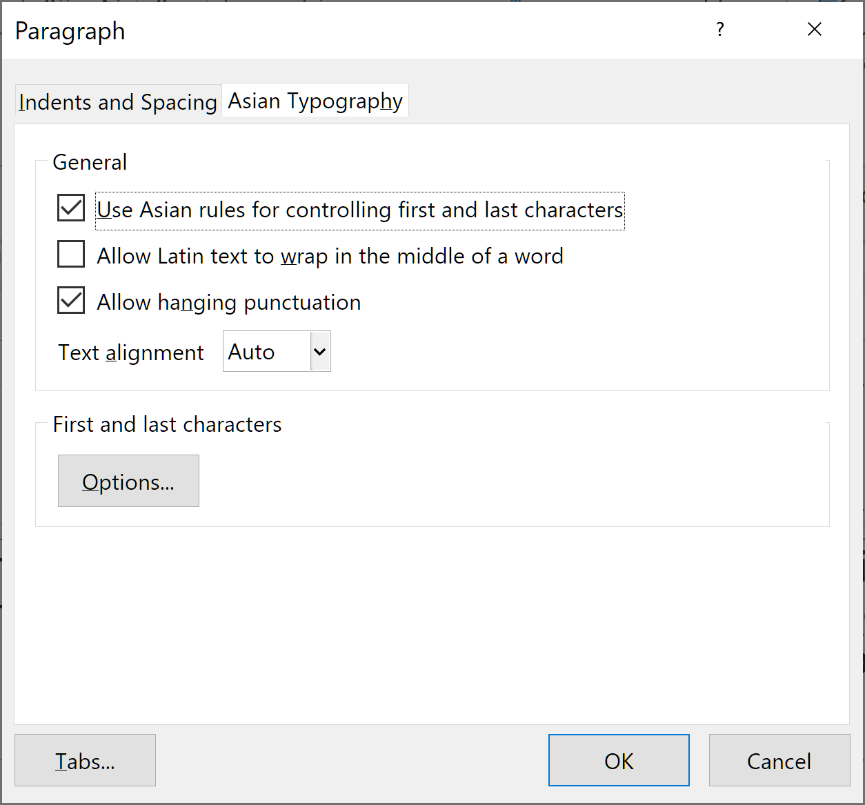Toggle the checkbox next to "Allow hanging punctuation"
Screen dimensions: 865x805
[70, 300]
